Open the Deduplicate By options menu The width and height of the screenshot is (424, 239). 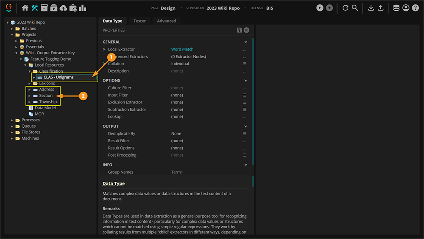pyautogui.click(x=245, y=133)
